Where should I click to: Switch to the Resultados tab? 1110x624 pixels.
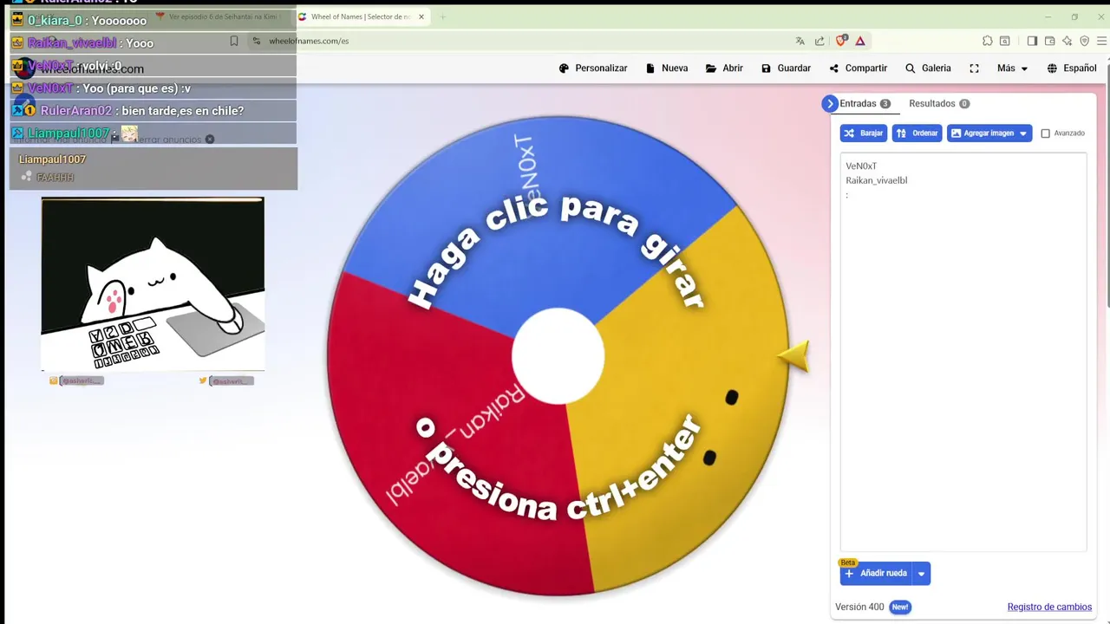[939, 103]
